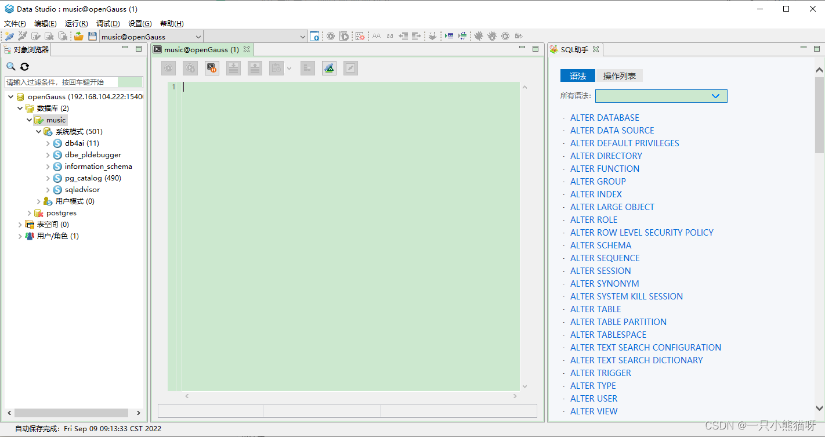
Task: Click the refresh icon in object browser
Action: (24, 67)
